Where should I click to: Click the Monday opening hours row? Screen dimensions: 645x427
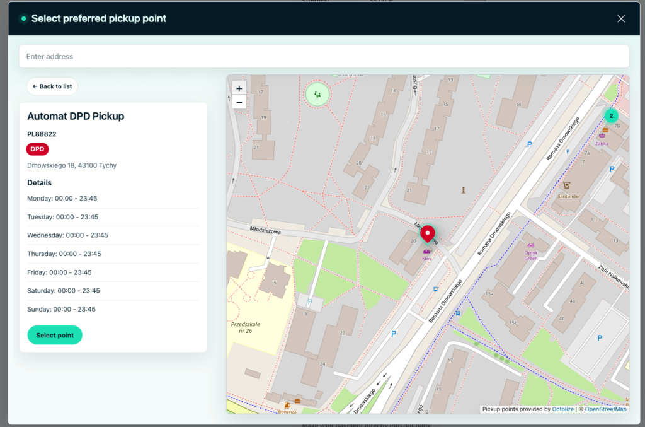(113, 199)
